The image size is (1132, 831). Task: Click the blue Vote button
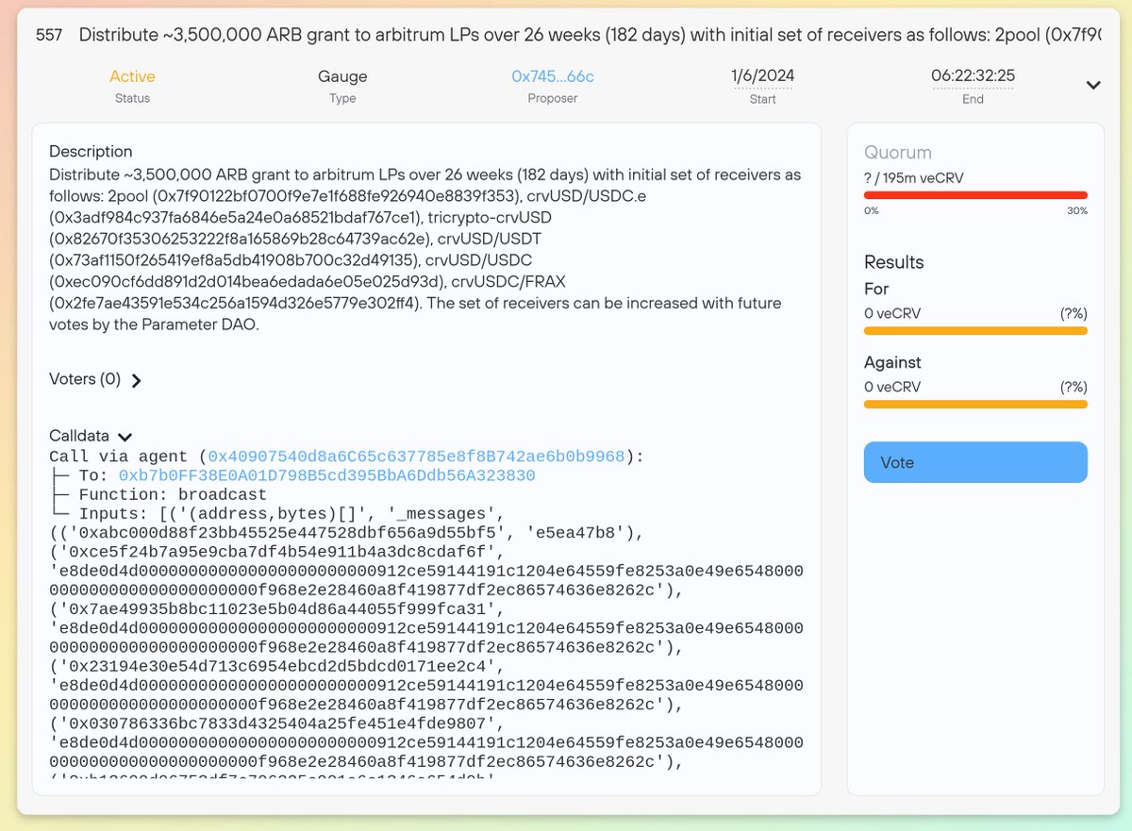tap(975, 462)
